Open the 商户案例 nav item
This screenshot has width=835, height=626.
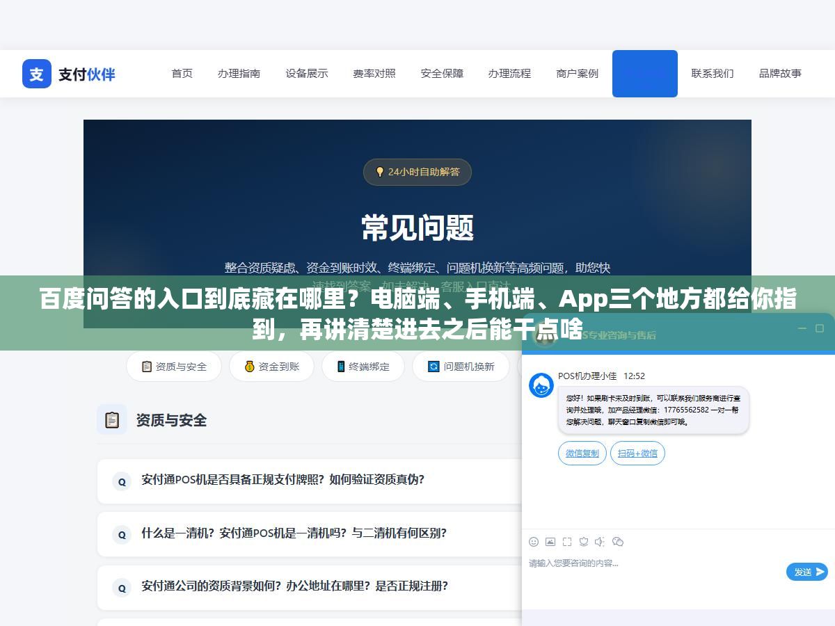578,73
